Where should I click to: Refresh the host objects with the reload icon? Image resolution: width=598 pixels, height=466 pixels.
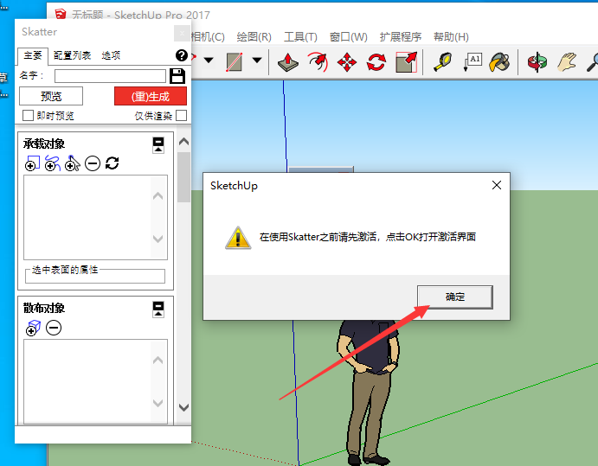113,163
